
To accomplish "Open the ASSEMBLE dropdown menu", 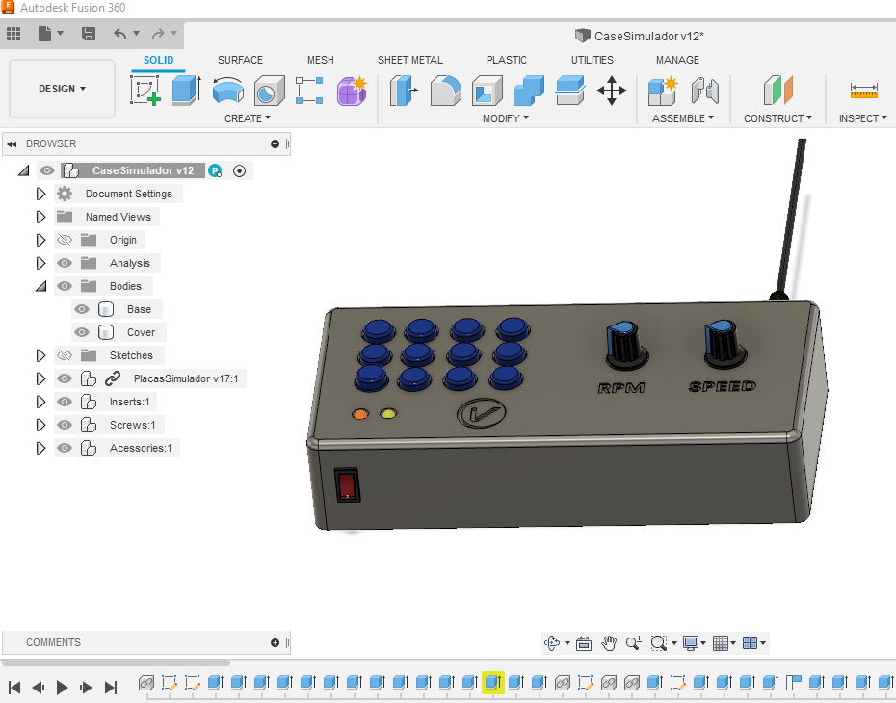I will 683,118.
